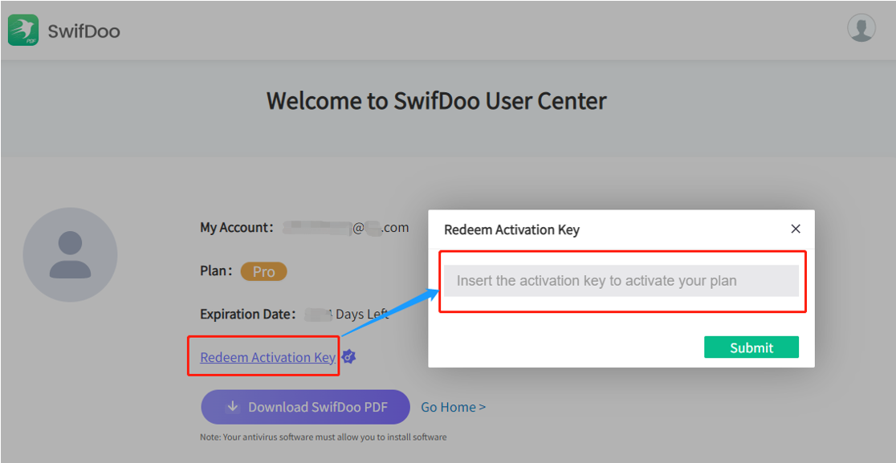Click the Pro plan badge
Viewport: 896px width, 463px height.
coord(264,272)
